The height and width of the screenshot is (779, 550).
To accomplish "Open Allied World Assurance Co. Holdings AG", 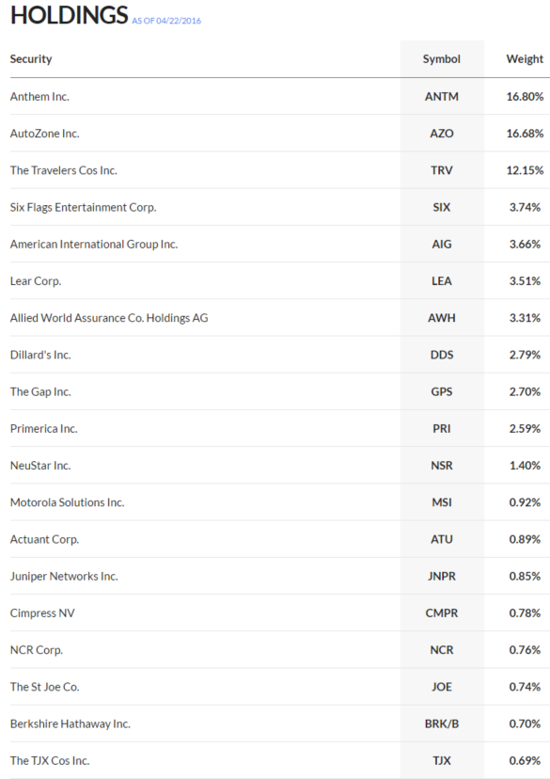I will point(109,318).
